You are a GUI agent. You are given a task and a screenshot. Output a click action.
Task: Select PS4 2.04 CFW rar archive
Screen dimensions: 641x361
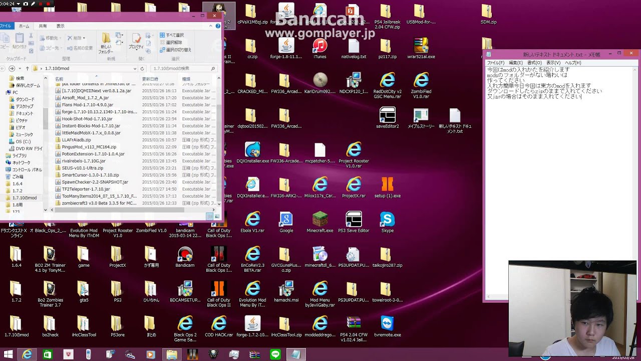pos(354,329)
